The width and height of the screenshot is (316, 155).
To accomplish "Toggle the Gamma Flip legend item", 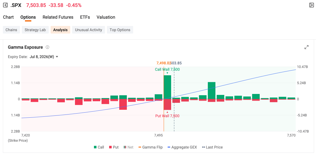I will pos(150,147).
